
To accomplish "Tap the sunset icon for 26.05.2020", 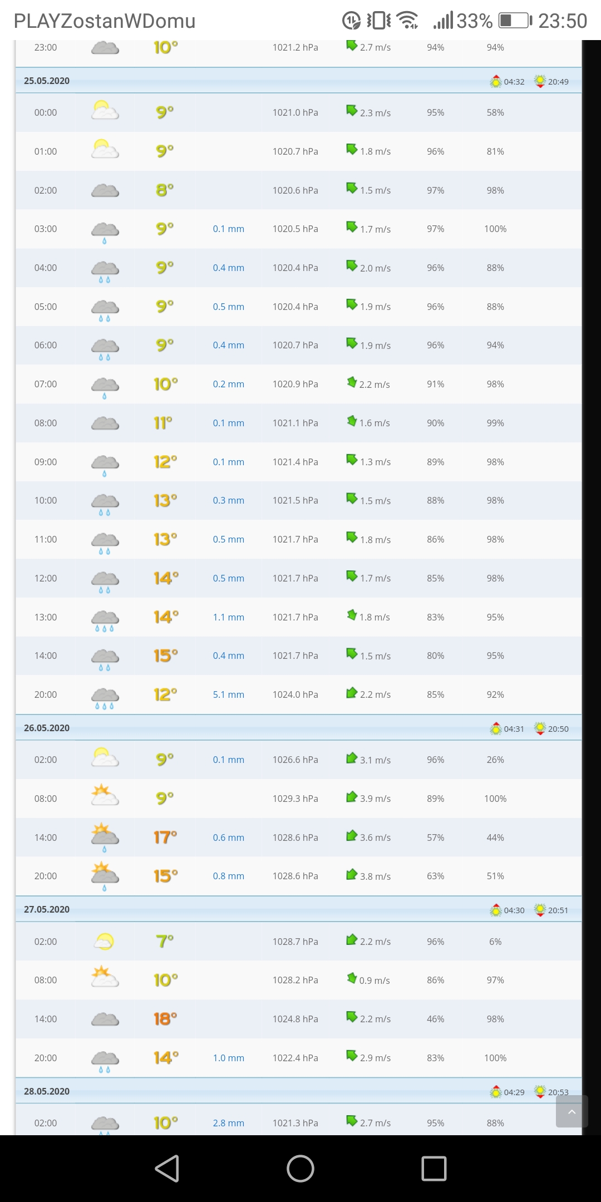I will pos(540,728).
